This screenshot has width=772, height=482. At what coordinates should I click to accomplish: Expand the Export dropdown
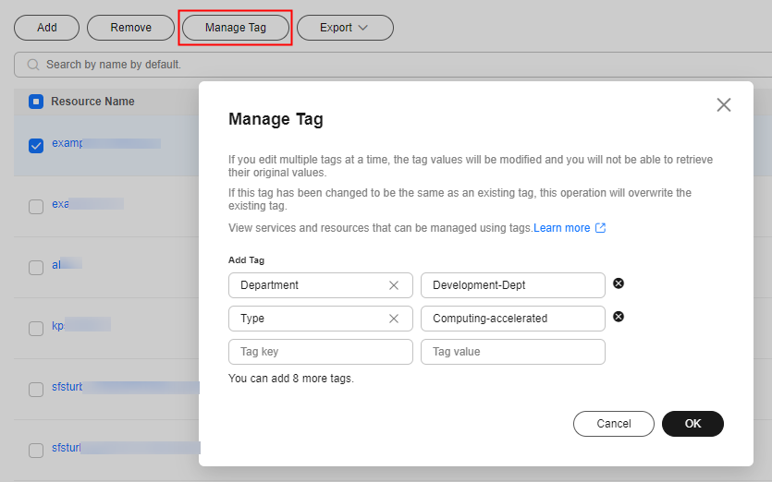(344, 28)
